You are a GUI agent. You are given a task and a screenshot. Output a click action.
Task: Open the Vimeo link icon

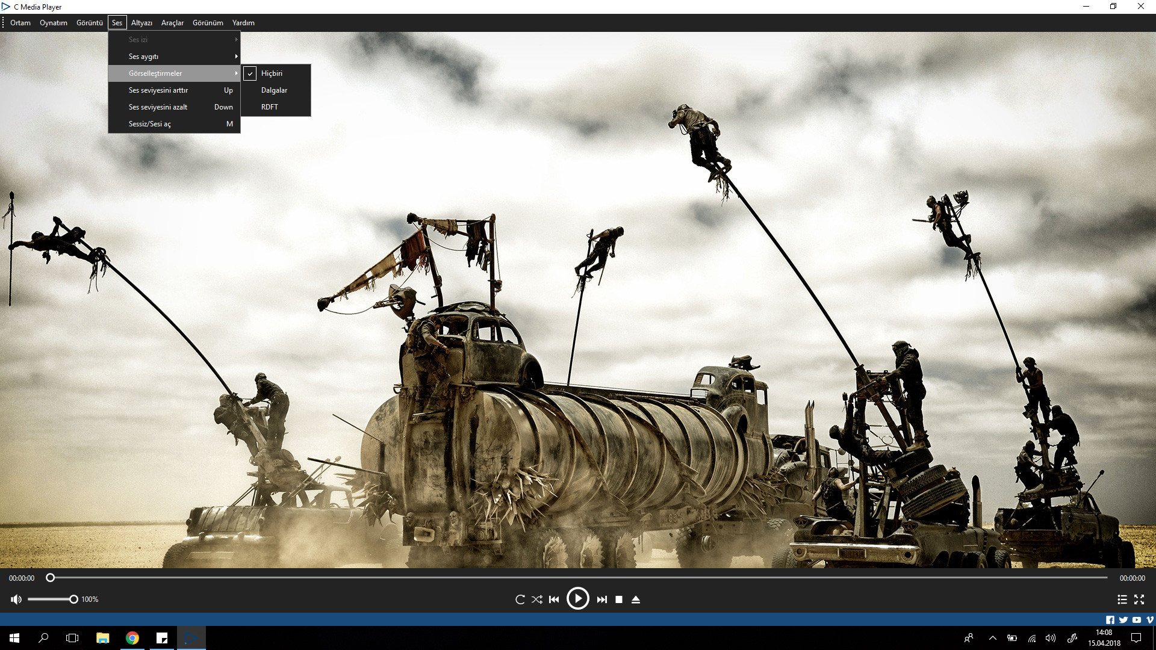tap(1150, 620)
